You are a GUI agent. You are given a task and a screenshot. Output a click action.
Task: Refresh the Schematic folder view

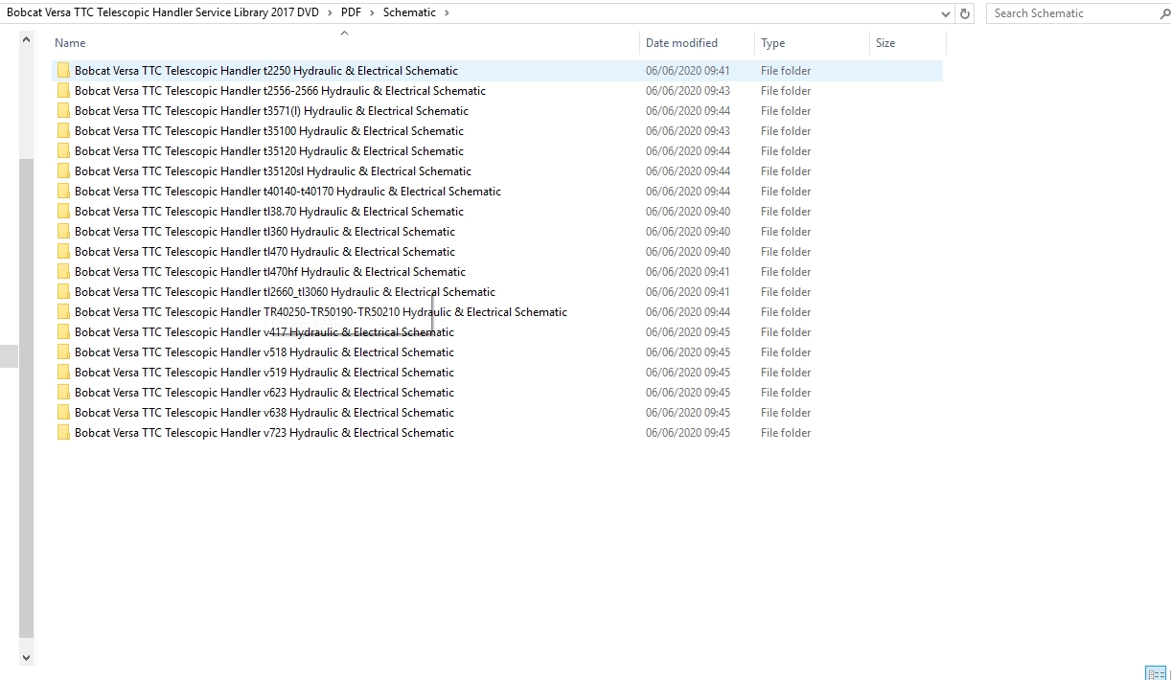[x=965, y=13]
